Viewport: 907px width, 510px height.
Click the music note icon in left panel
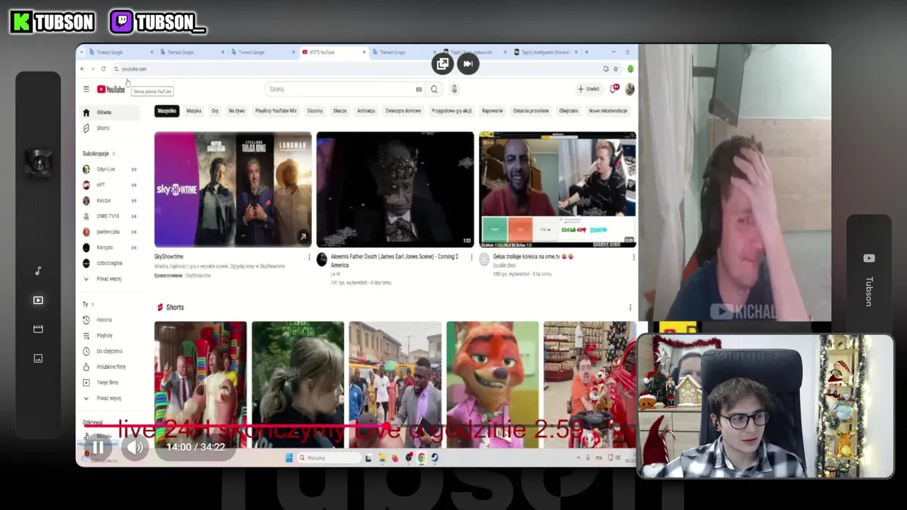pyautogui.click(x=38, y=271)
